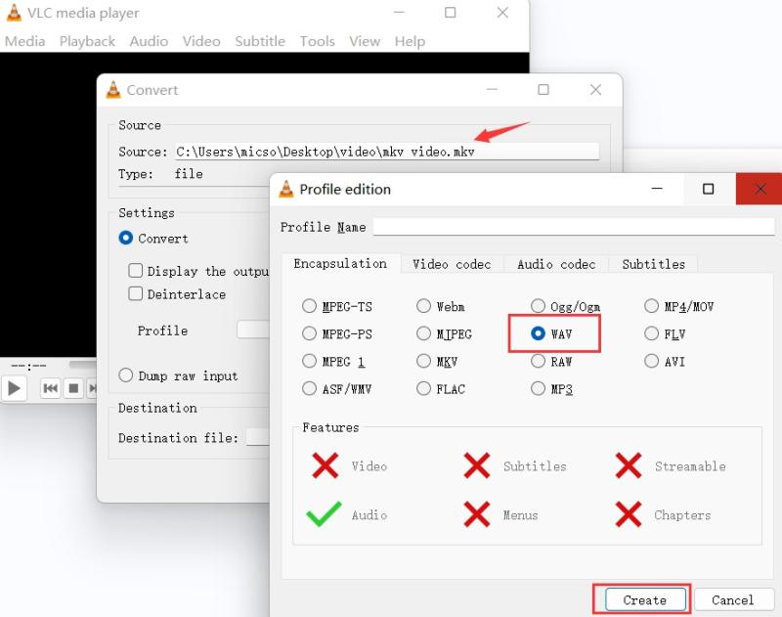
Task: Select the Convert radio option
Action: pos(126,238)
